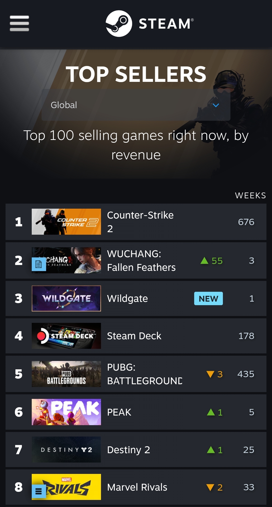Click the WEEKS column header
Image resolution: width=272 pixels, height=507 pixels.
pos(250,196)
